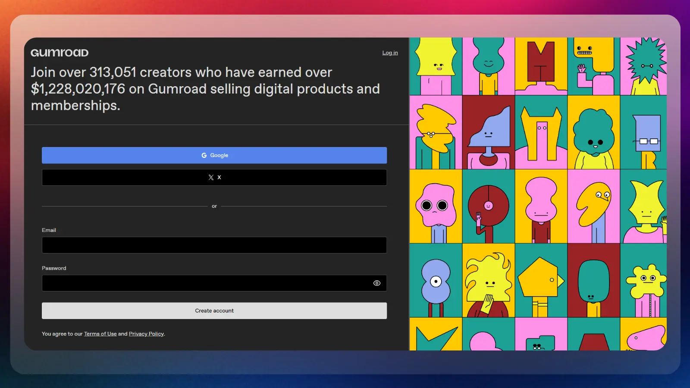Sign up with the Google button
The width and height of the screenshot is (690, 388).
[x=214, y=155]
